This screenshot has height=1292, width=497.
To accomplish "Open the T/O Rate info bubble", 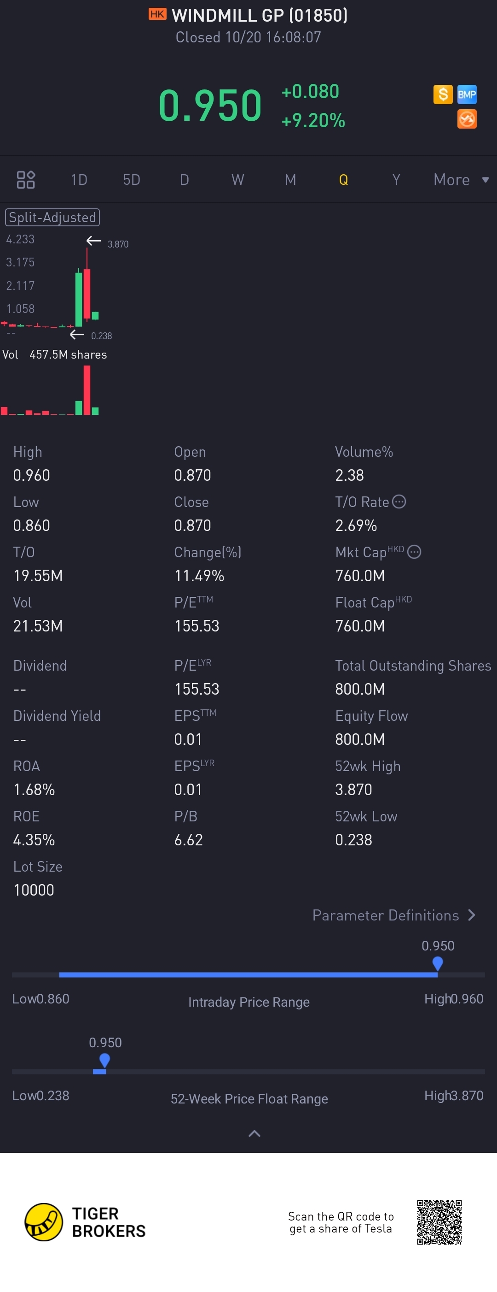I will (399, 501).
